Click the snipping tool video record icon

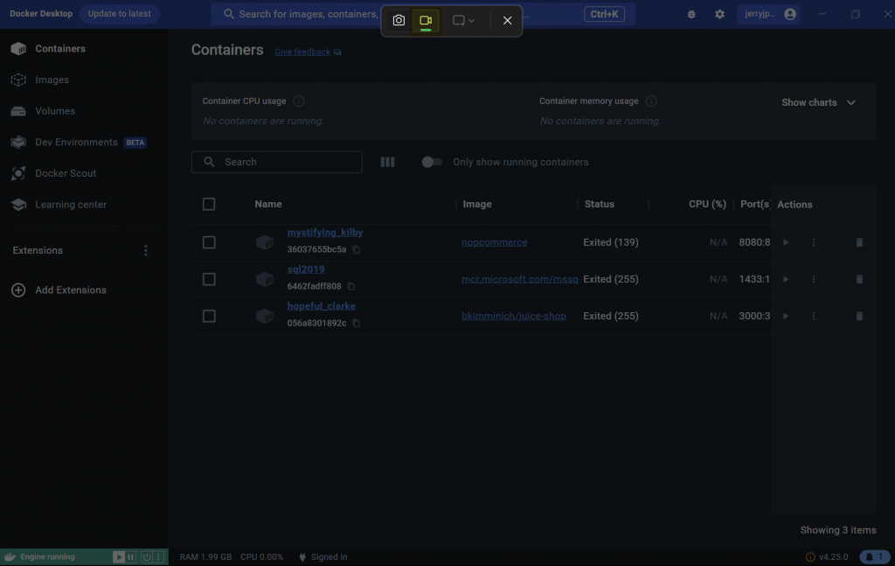(x=426, y=21)
